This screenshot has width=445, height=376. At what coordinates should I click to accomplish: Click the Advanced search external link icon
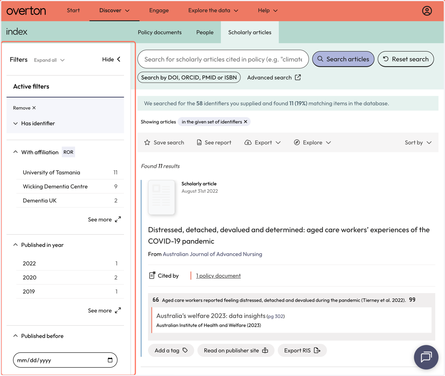pyautogui.click(x=298, y=77)
